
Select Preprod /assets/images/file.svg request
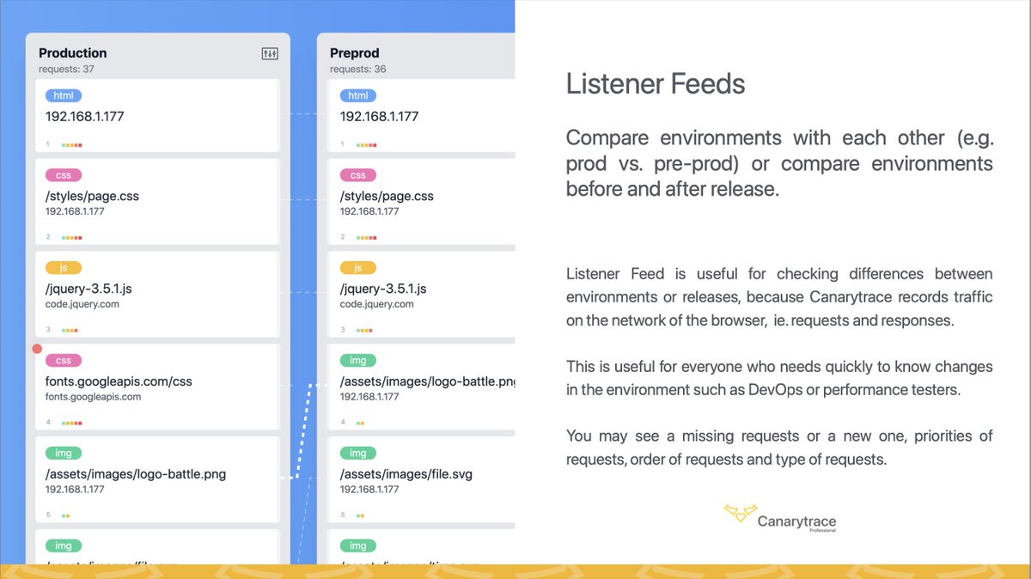[406, 474]
